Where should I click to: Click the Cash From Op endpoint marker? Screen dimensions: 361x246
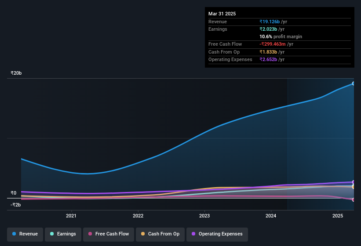click(x=353, y=187)
